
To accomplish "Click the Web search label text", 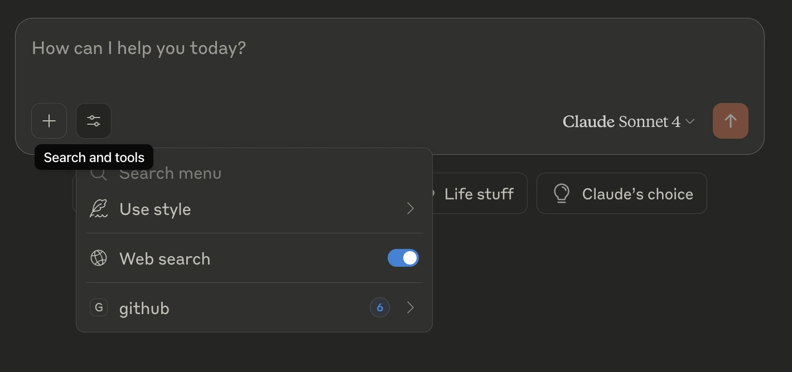I will click(165, 259).
